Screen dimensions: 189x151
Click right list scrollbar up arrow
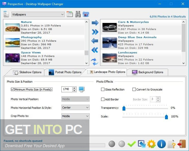tap(183, 22)
